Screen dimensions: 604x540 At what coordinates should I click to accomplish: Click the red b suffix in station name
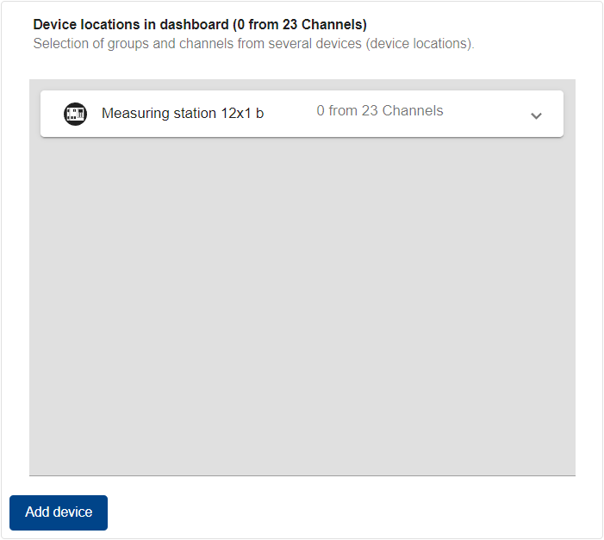259,113
